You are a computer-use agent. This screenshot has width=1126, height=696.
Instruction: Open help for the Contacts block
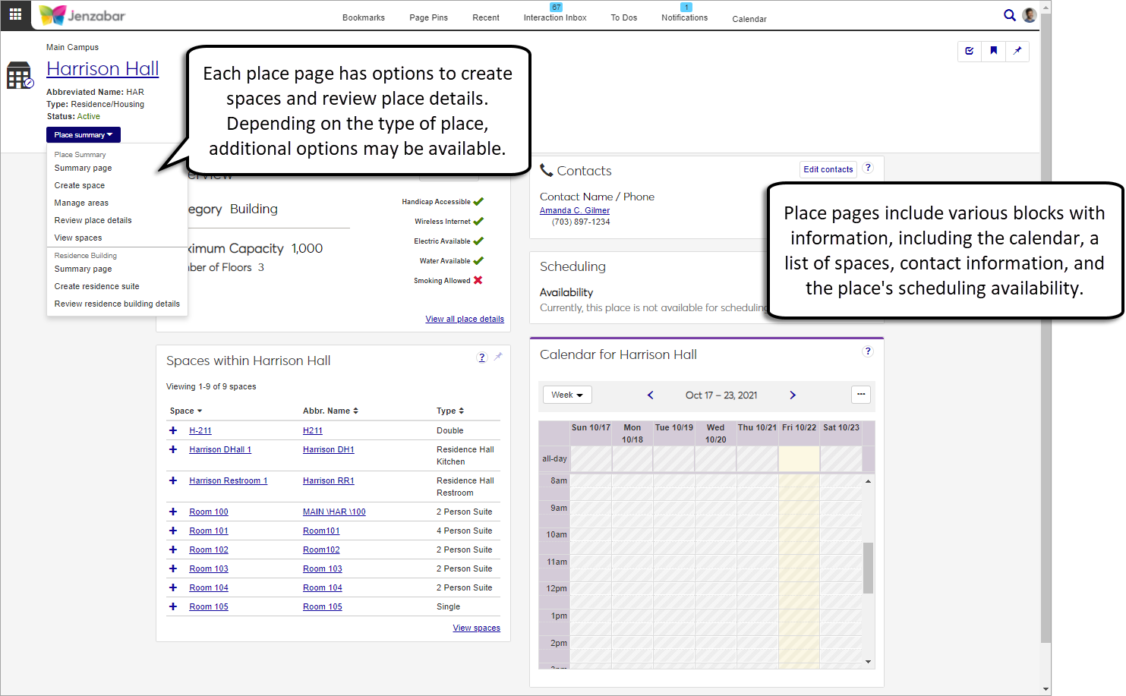[x=868, y=168]
